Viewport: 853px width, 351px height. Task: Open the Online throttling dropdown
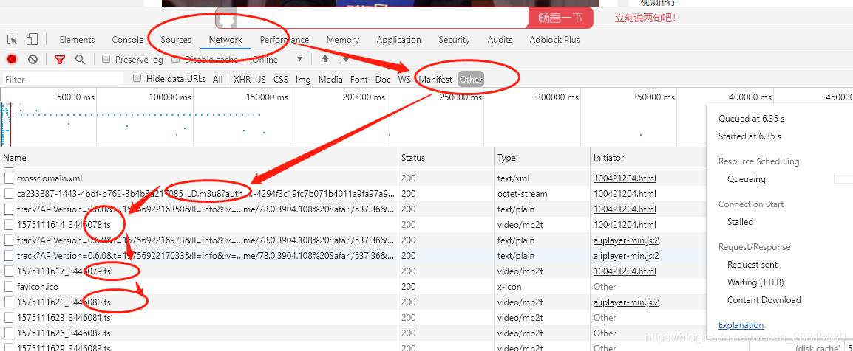[x=277, y=59]
